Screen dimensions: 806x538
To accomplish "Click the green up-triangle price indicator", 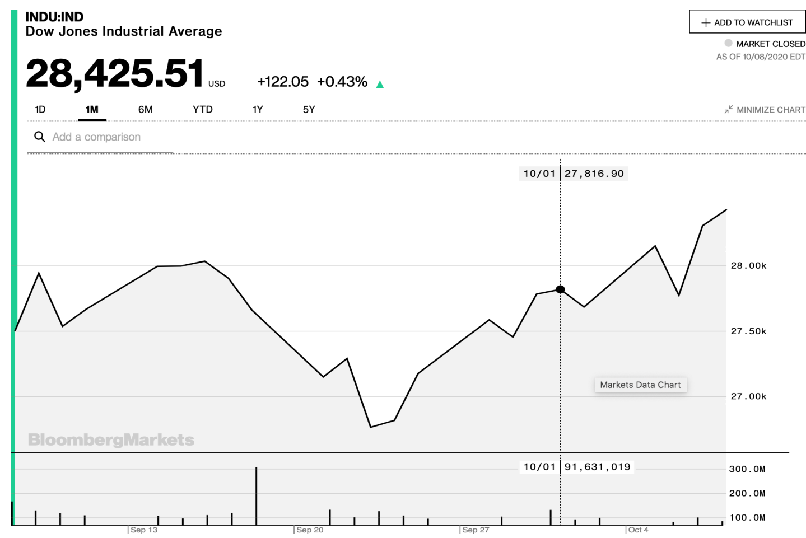I will pyautogui.click(x=380, y=85).
